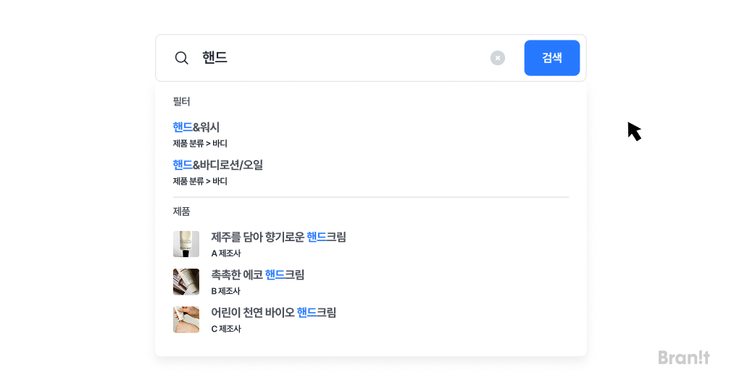Click the blue 검색 button
The height and width of the screenshot is (391, 742).
(x=551, y=58)
